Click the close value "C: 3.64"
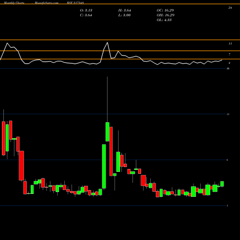The image size is (240, 240). pyautogui.click(x=86, y=15)
